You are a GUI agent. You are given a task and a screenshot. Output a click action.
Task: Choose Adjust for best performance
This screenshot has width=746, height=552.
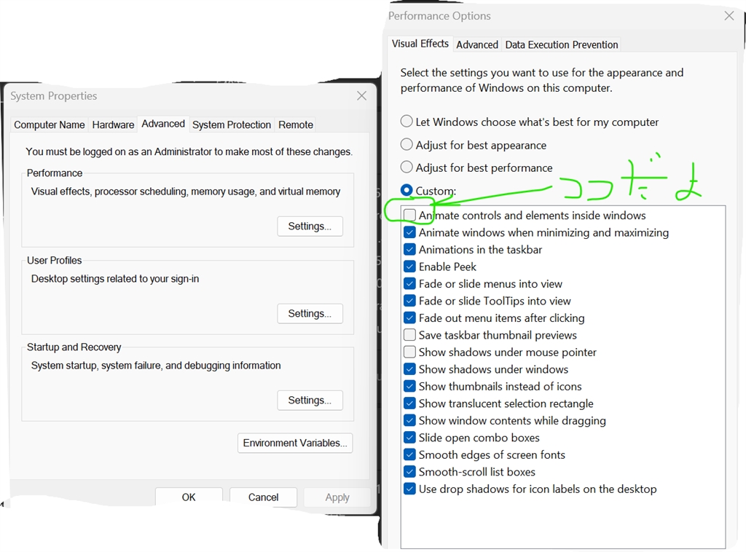coord(407,167)
